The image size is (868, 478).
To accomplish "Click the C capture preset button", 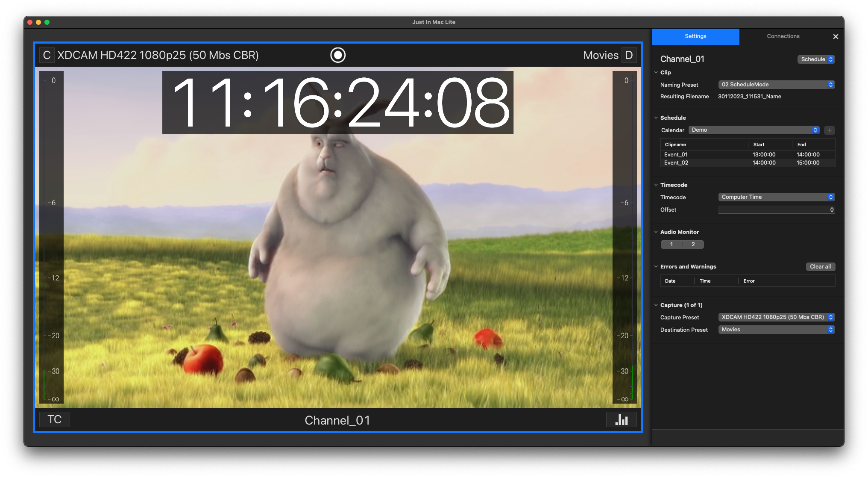I will click(47, 55).
